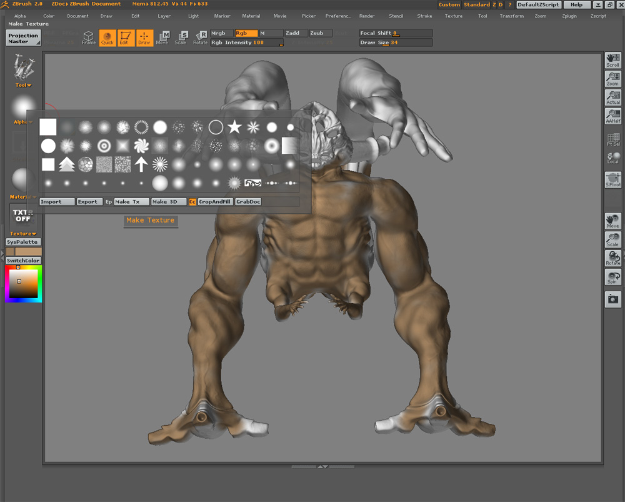Click the Actual size icon

pyautogui.click(x=612, y=98)
